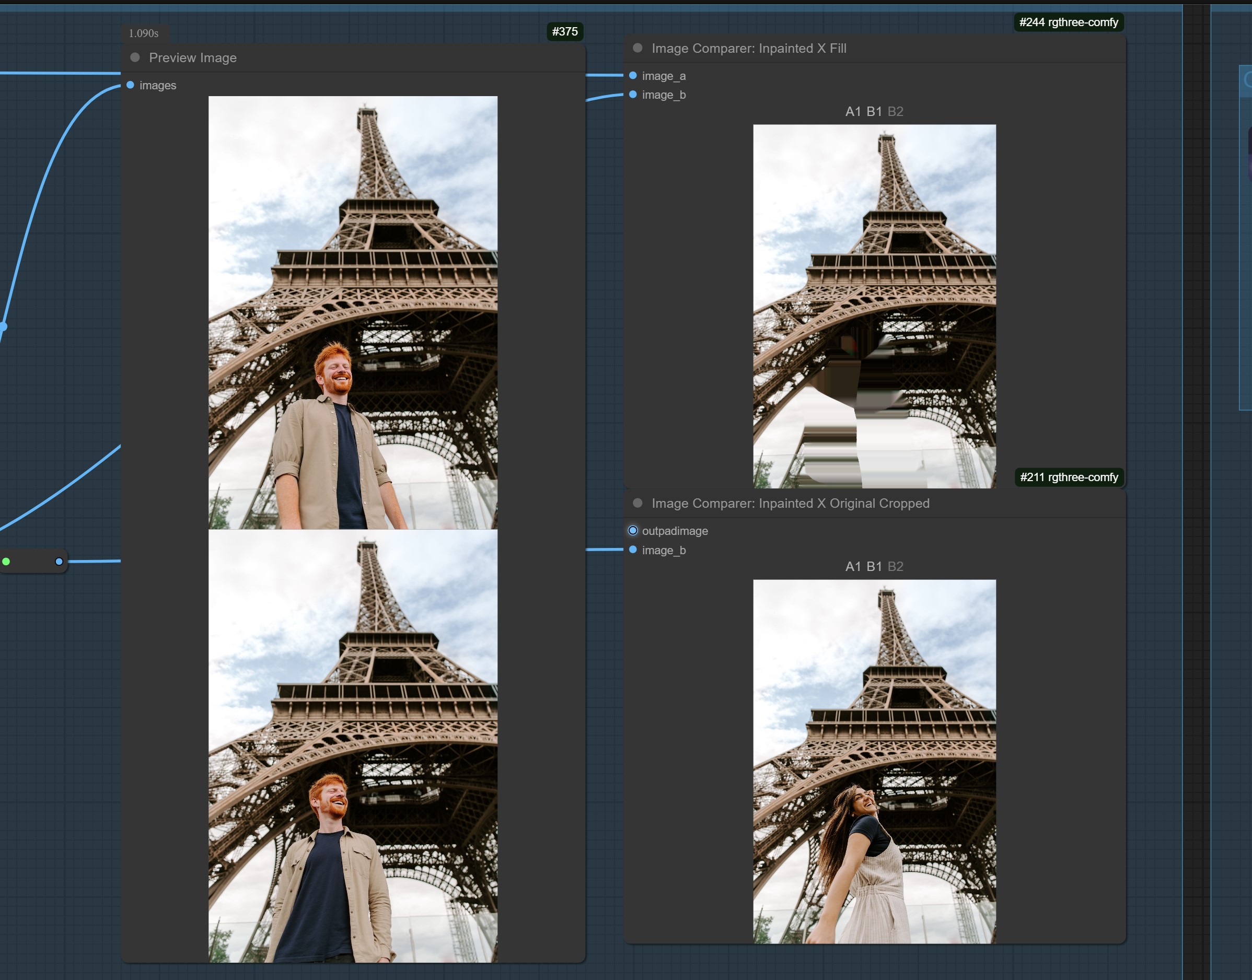1252x980 pixels.
Task: Open the top preview thumbnail of the red-haired man
Action: (352, 312)
